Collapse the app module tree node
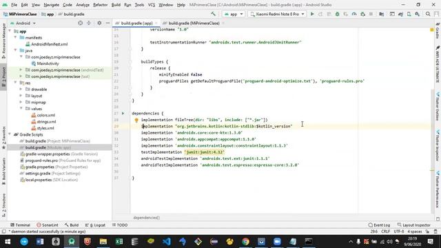 point(10,31)
